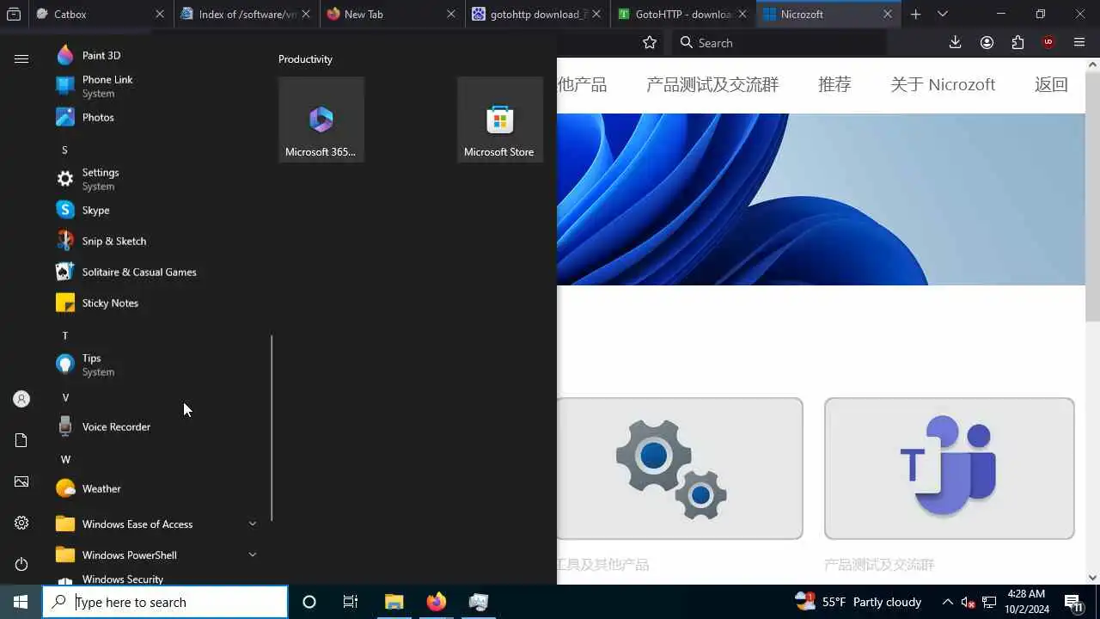The height and width of the screenshot is (619, 1100).
Task: Open the Photos app
Action: (x=155, y=117)
